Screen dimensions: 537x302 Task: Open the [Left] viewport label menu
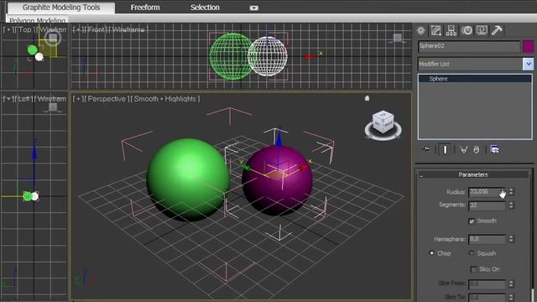tap(23, 99)
